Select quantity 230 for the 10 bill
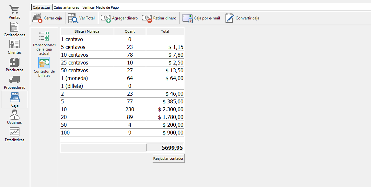This screenshot has width=371, height=187. click(x=130, y=109)
